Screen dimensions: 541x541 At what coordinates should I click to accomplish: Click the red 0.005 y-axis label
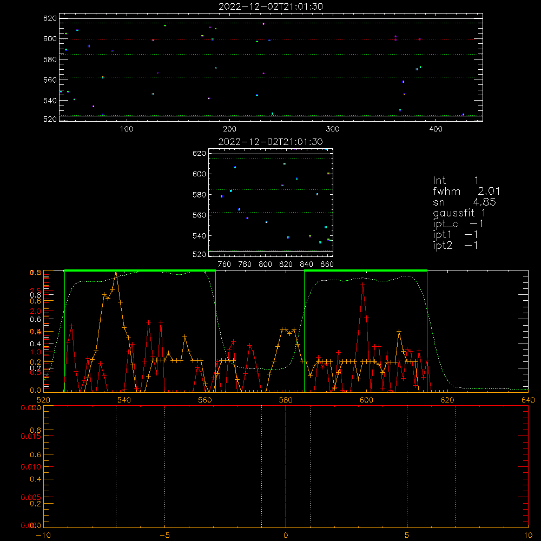(x=30, y=498)
